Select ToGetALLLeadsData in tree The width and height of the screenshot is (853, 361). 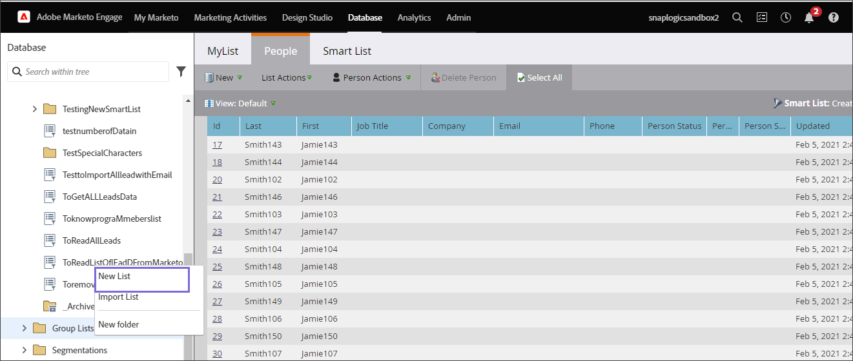pos(99,197)
